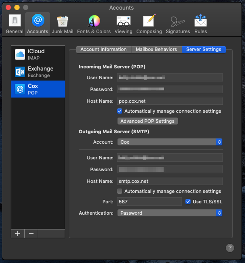Check outgoing Automatically manage connection settings

tap(120, 191)
